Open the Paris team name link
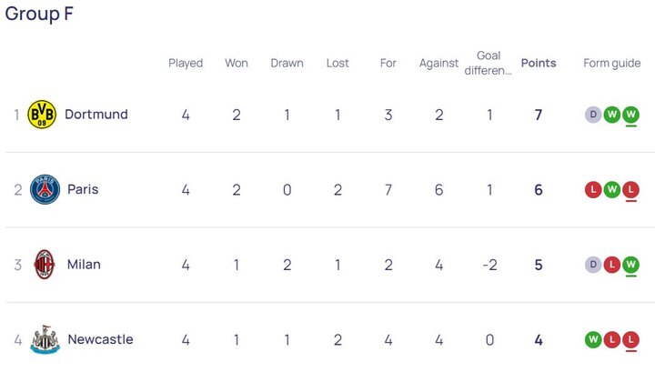 83,189
